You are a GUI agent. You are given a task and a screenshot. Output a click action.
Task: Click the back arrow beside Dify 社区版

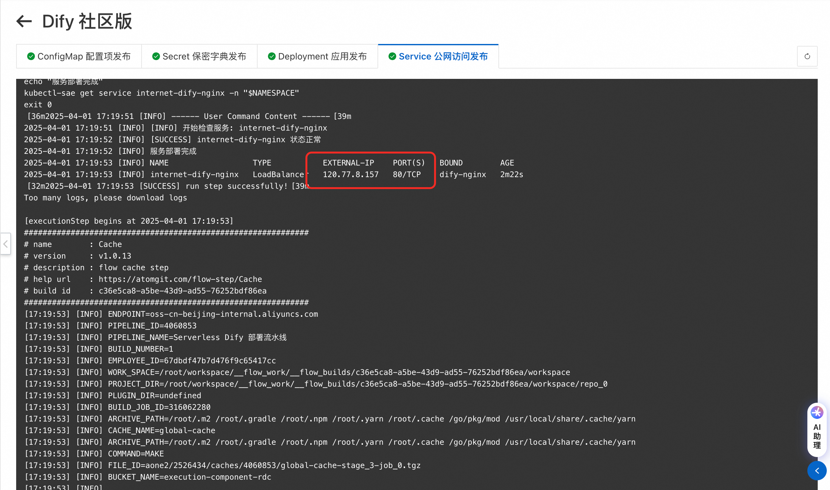24,21
